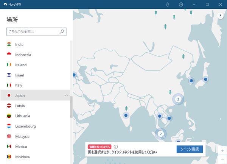Click the quick connect button (クイック接続)
This screenshot has height=164, width=227.
coord(190,149)
